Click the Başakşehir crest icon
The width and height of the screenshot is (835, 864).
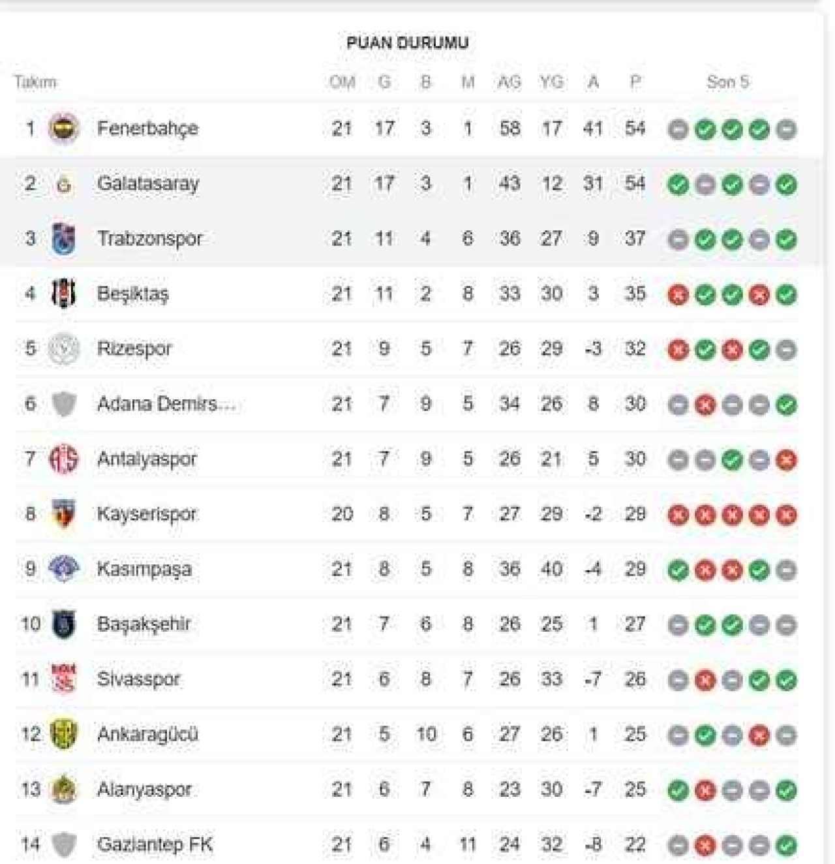64,625
